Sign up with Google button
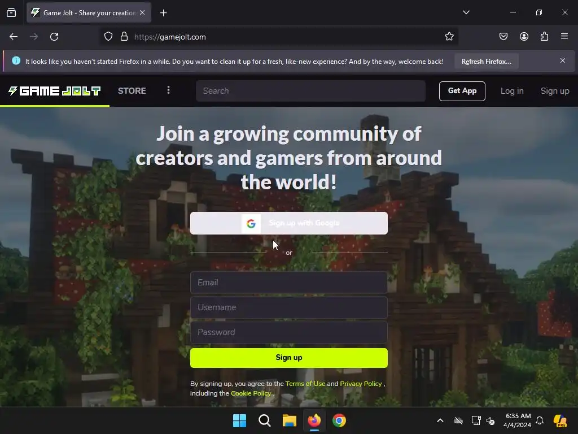 pos(288,223)
